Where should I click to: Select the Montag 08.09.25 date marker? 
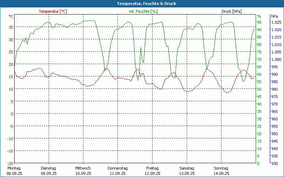[14, 171]
